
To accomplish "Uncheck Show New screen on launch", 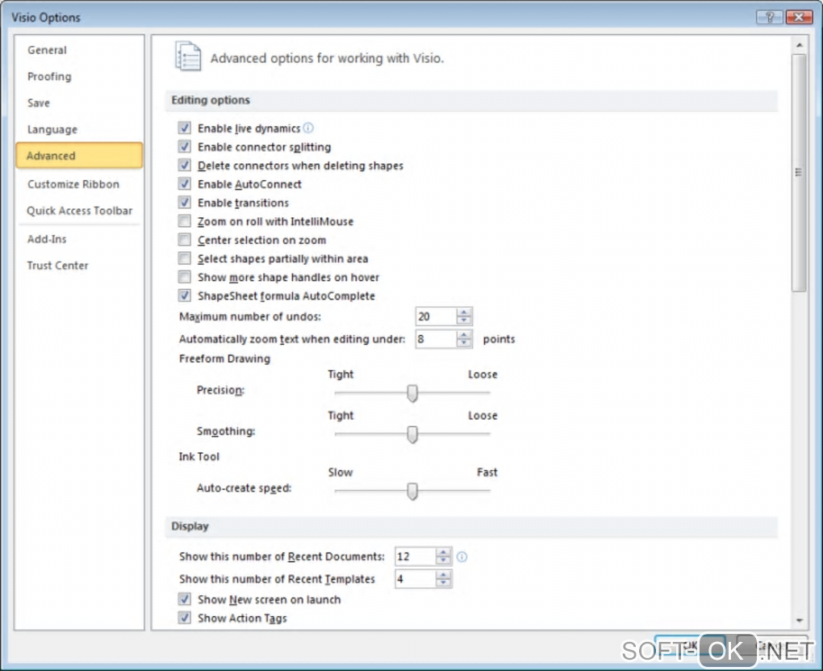I will tap(184, 599).
